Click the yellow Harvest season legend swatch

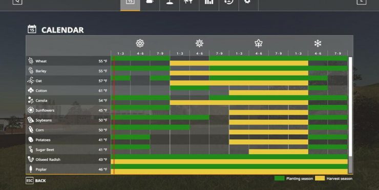pyautogui.click(x=320, y=178)
